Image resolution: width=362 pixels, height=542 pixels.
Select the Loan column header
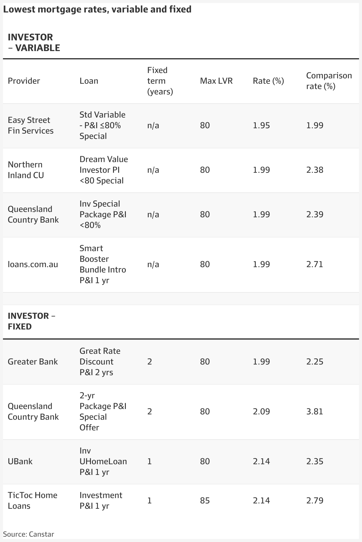pyautogui.click(x=89, y=81)
